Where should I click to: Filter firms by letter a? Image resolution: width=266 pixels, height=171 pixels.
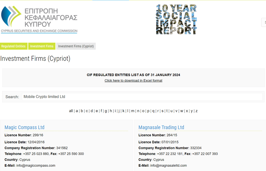pyautogui.click(x=77, y=111)
